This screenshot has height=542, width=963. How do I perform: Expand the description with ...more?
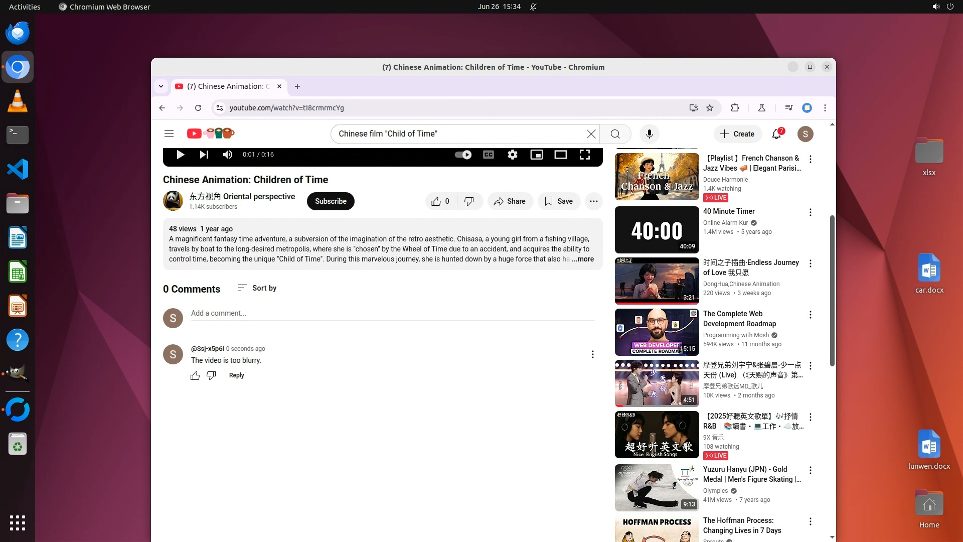tap(583, 259)
